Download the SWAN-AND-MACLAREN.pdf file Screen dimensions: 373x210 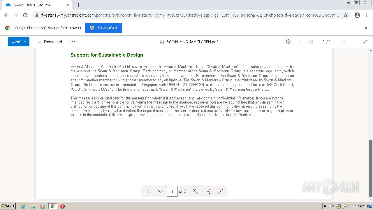(x=50, y=42)
